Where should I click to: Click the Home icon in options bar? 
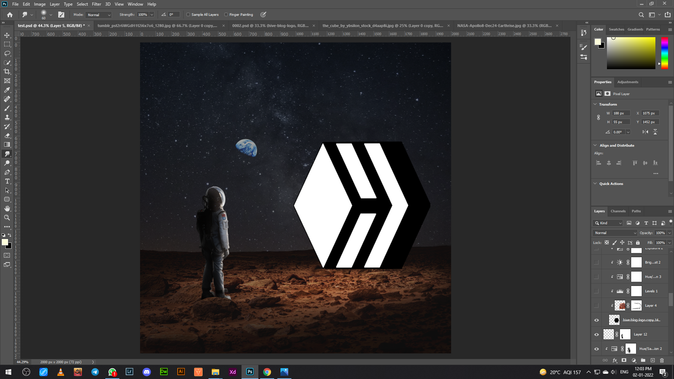[10, 15]
